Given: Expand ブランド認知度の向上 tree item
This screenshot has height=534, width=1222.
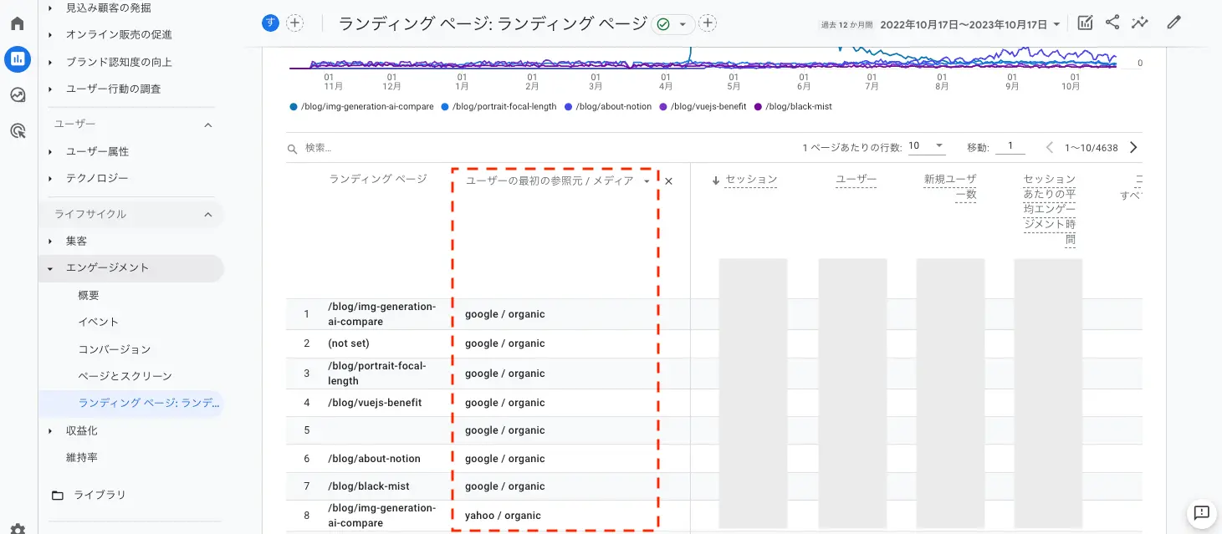Looking at the screenshot, I should (50, 62).
